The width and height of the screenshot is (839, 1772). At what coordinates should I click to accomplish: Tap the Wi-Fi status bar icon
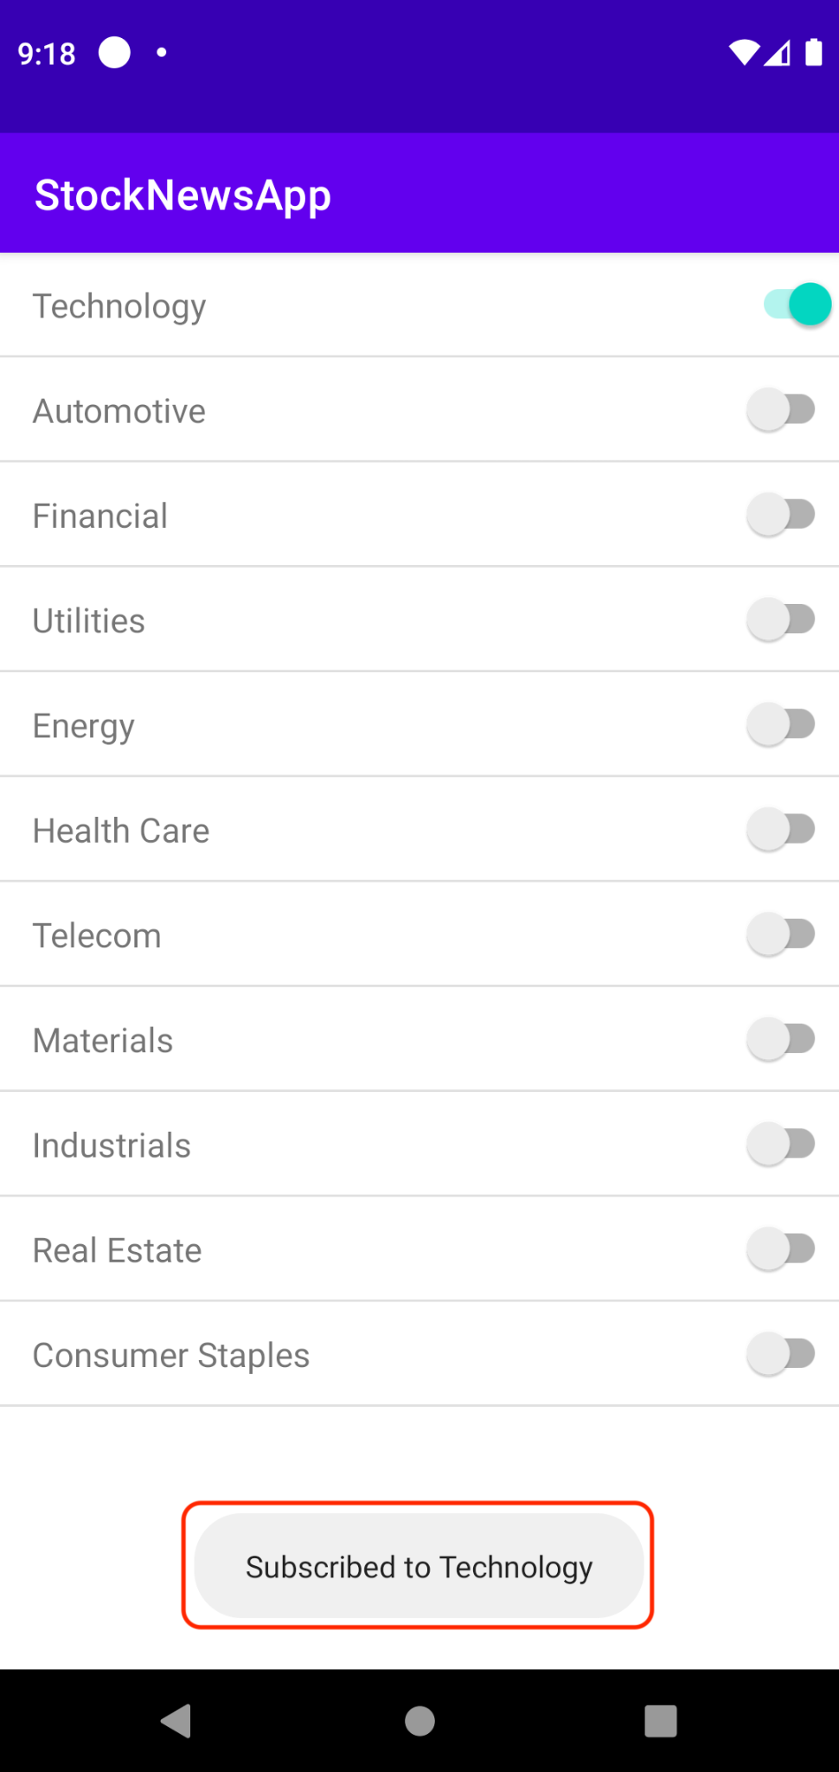743,54
